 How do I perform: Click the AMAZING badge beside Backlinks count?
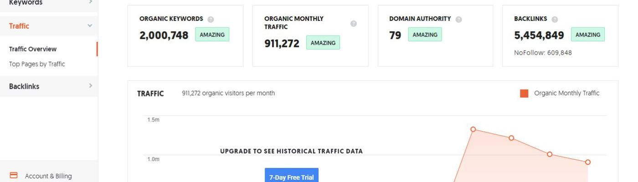coord(587,35)
